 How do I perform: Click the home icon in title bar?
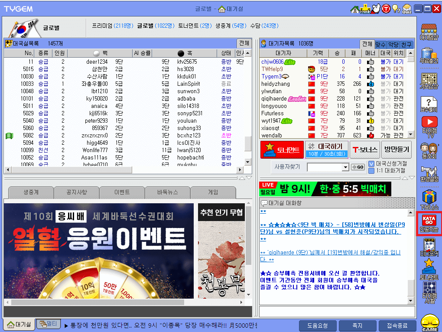(354, 9)
